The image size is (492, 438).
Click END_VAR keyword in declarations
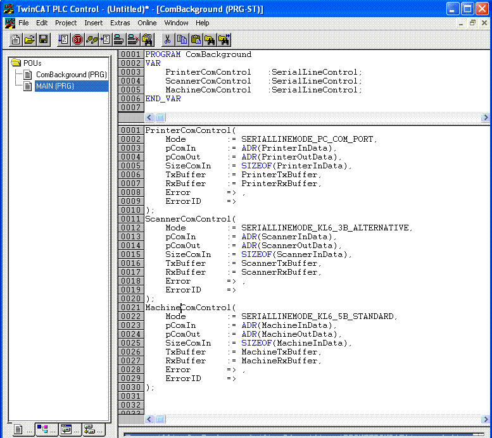pos(163,99)
